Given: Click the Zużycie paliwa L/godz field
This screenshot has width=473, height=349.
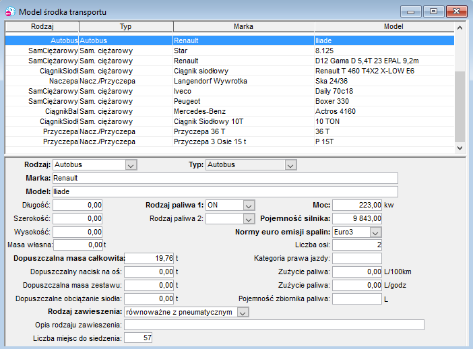Looking at the screenshot, I should pyautogui.click(x=357, y=285).
